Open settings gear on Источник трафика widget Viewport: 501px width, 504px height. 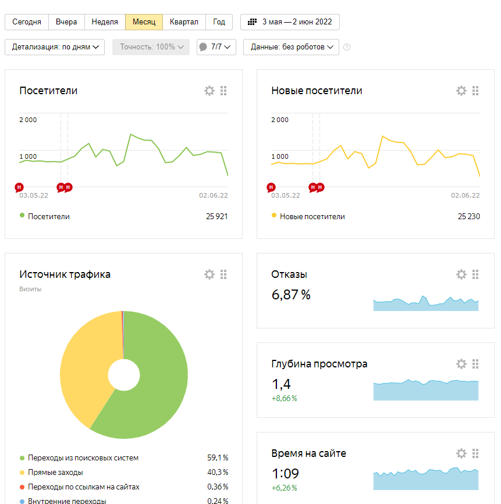(x=209, y=274)
